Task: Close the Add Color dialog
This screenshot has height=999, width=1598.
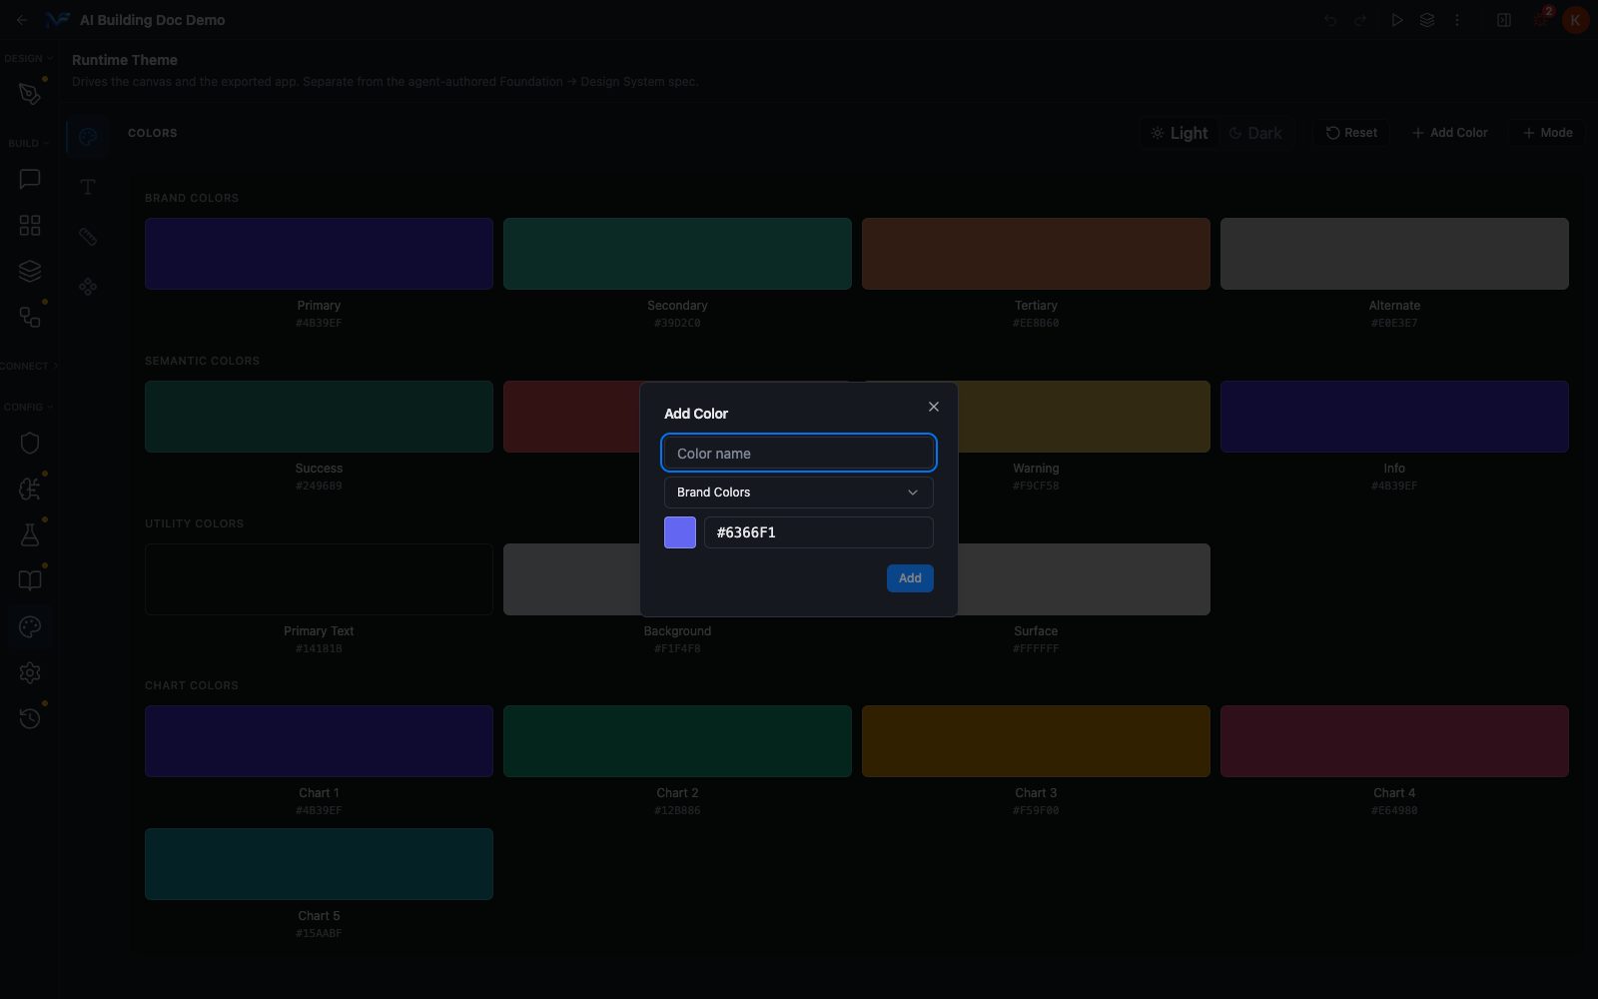Action: (x=934, y=407)
